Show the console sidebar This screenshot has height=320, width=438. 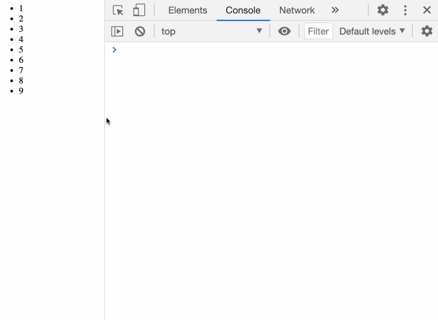pyautogui.click(x=117, y=31)
